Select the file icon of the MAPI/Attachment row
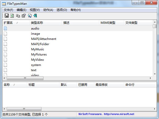 tap(5, 39)
